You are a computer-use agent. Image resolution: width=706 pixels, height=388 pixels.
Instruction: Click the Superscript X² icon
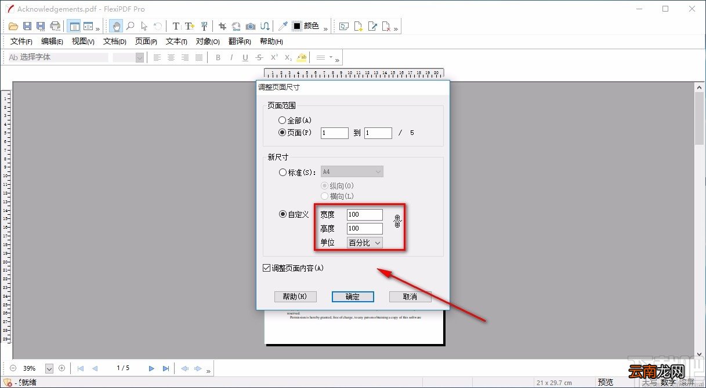pyautogui.click(x=274, y=57)
